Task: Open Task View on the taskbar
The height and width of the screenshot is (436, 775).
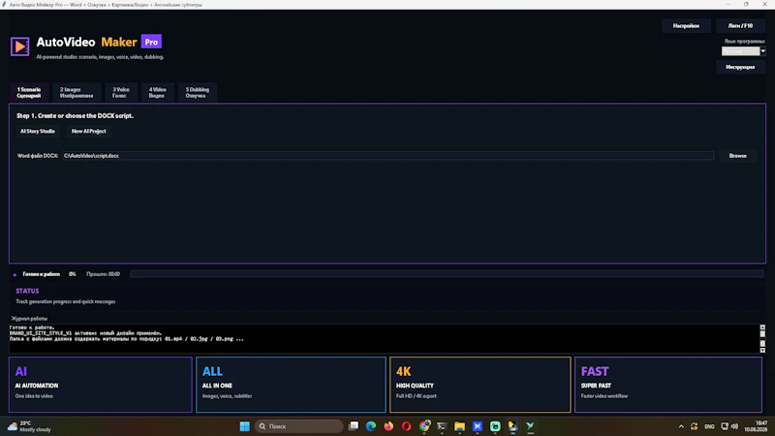Action: [353, 426]
